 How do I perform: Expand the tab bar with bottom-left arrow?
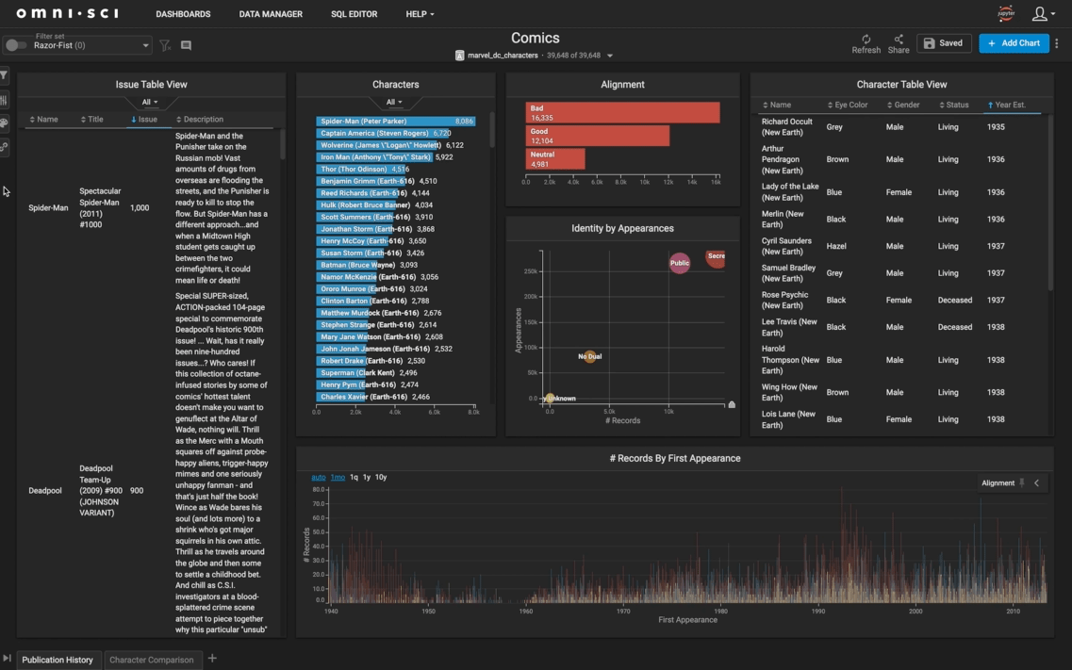pos(7,659)
